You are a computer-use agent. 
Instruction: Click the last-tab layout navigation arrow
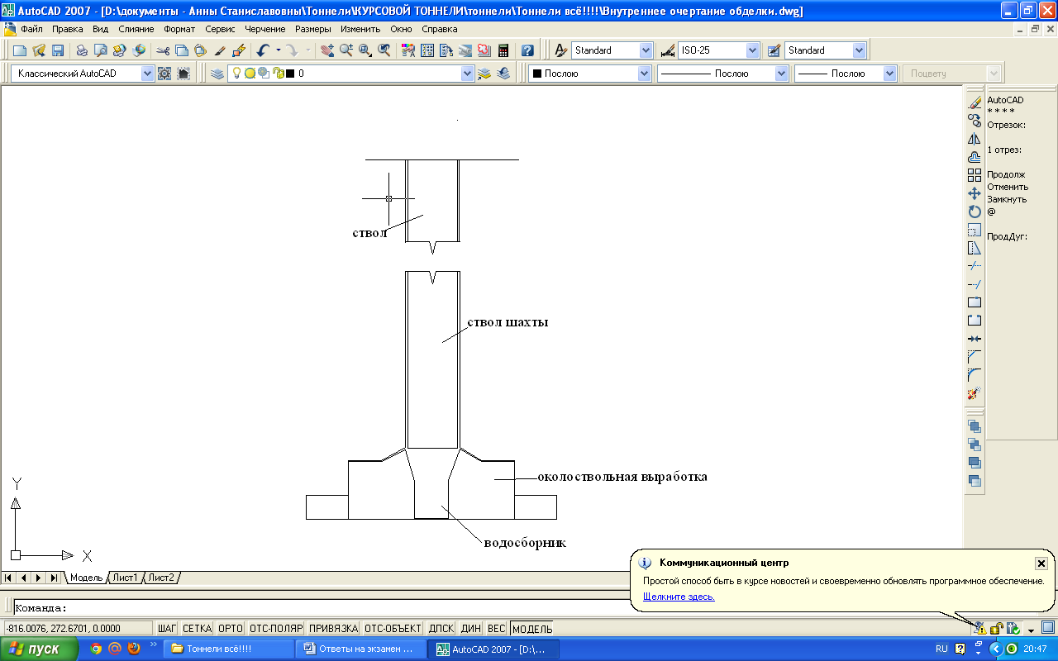tap(54, 578)
